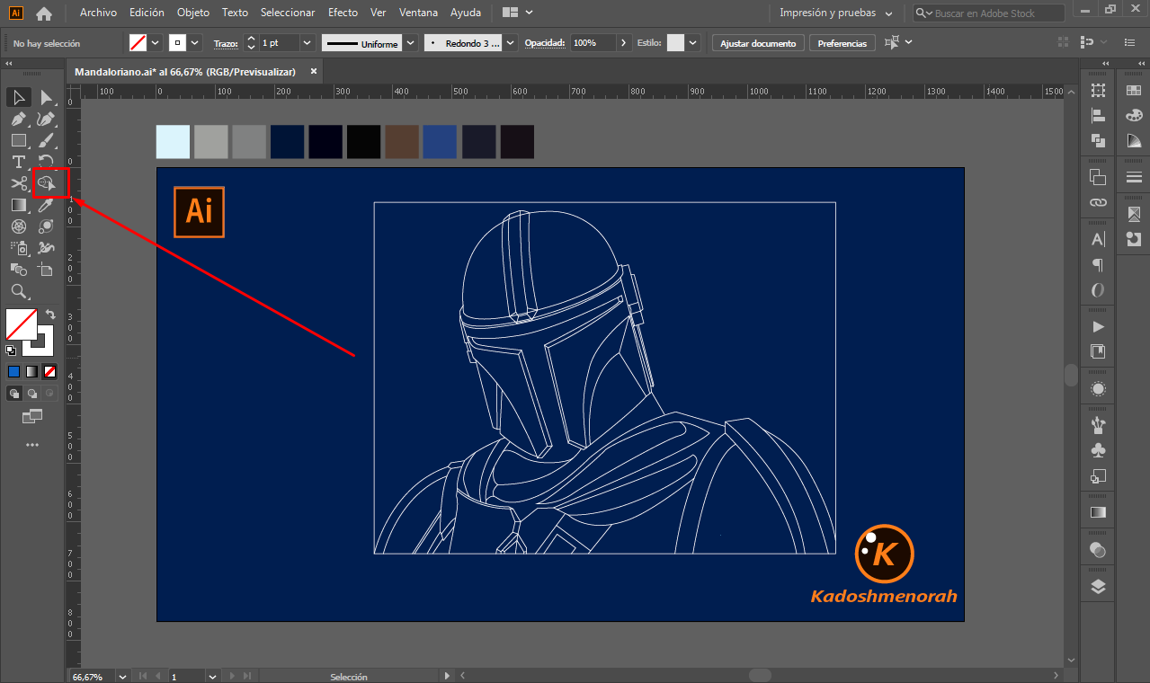Open the Redondo brush definition dropdown

tap(511, 43)
